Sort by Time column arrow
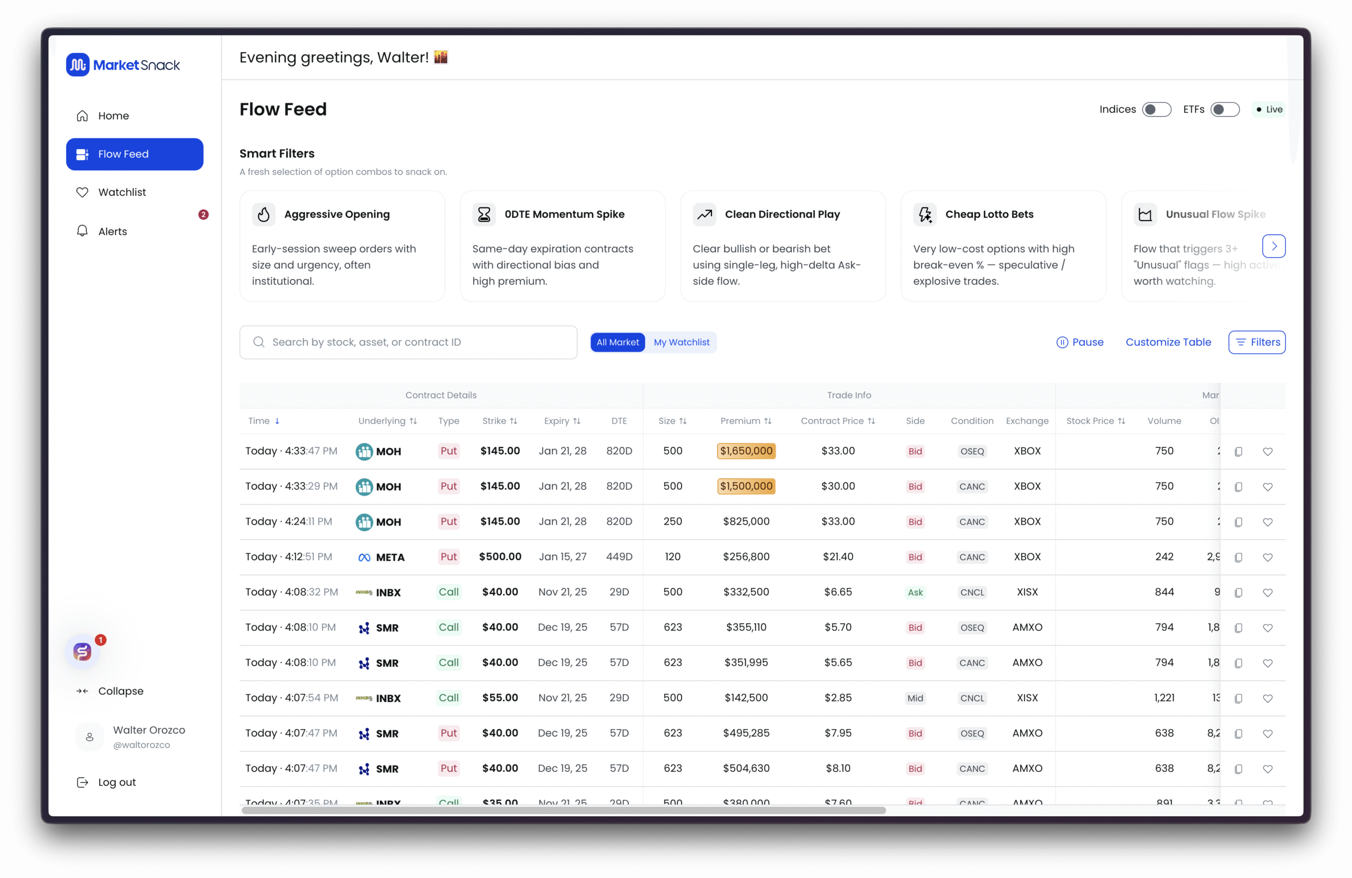The image size is (1352, 878). (x=277, y=421)
